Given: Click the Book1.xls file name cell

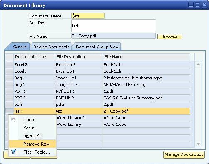Looking at the screenshot, I should (x=146, y=71).
